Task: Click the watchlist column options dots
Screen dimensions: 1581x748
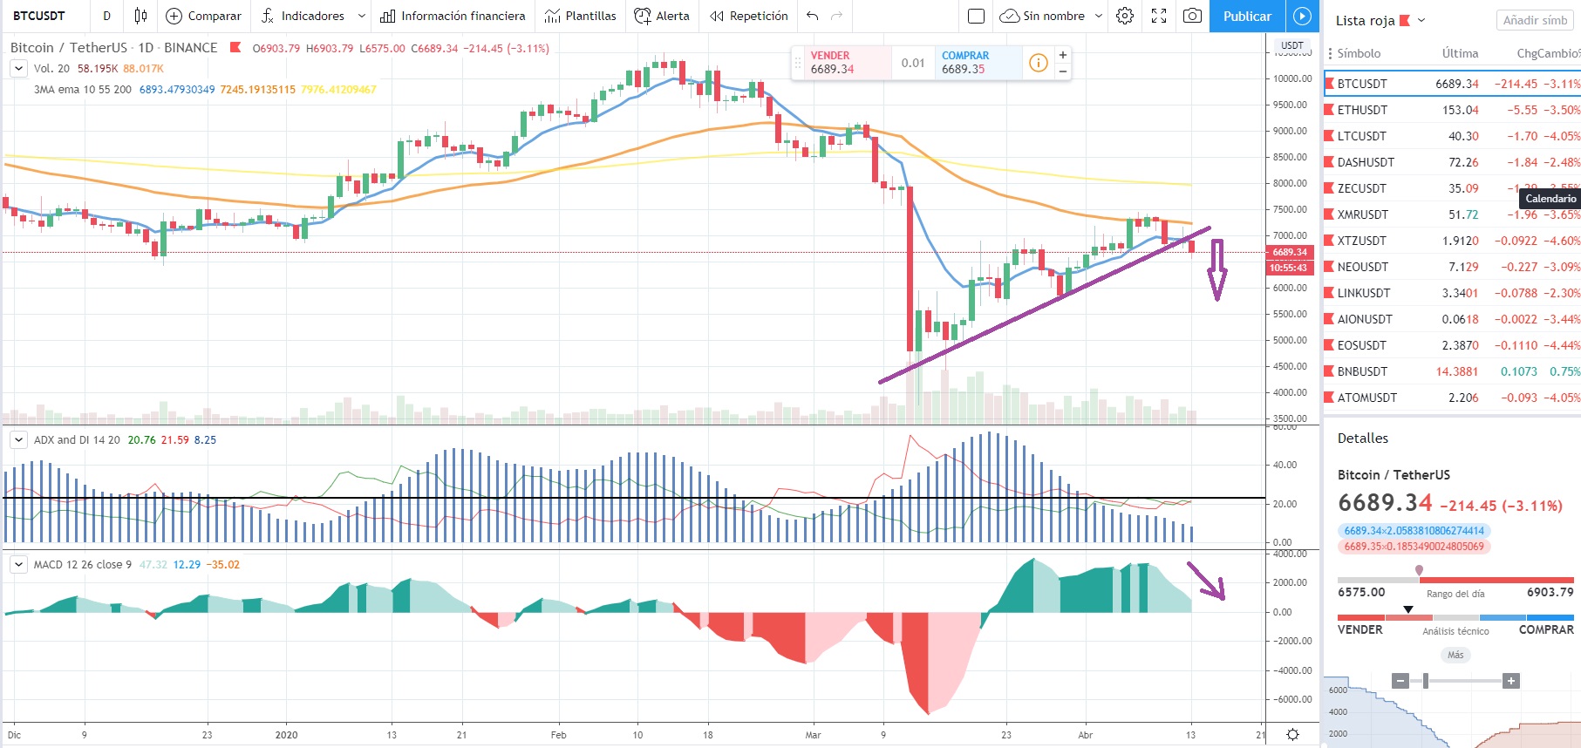Action: click(1330, 53)
